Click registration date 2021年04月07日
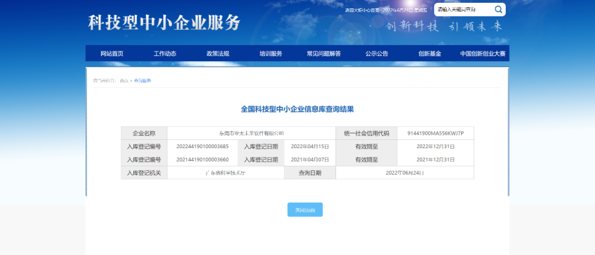595x255 pixels. [x=310, y=159]
